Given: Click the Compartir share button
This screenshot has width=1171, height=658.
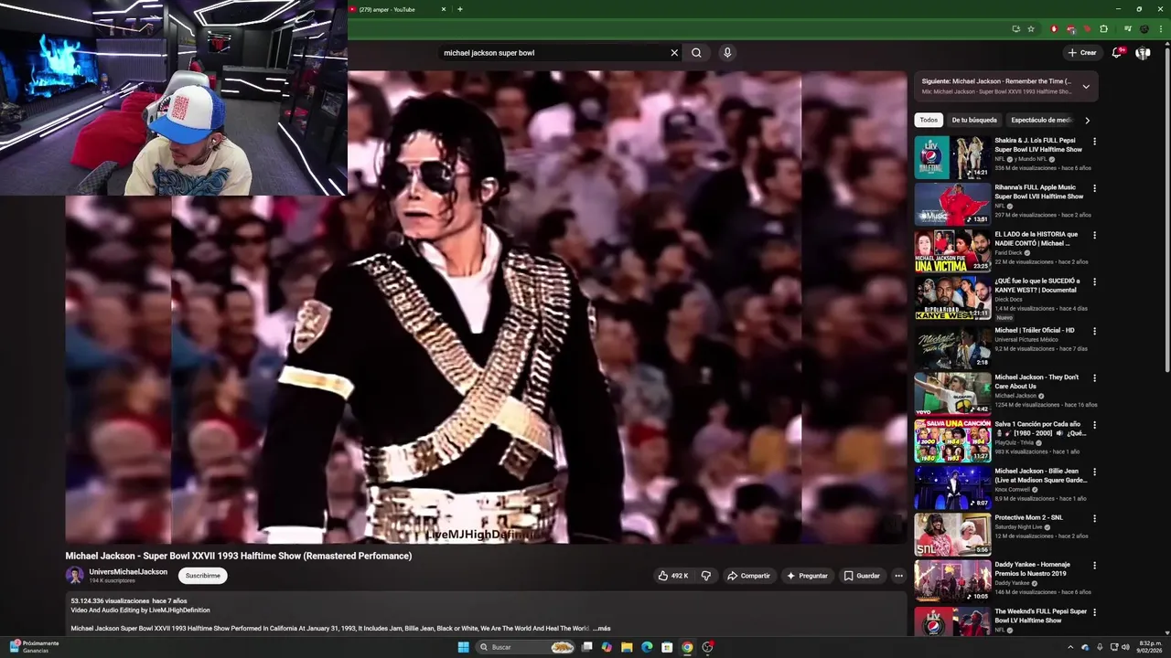Looking at the screenshot, I should [748, 576].
